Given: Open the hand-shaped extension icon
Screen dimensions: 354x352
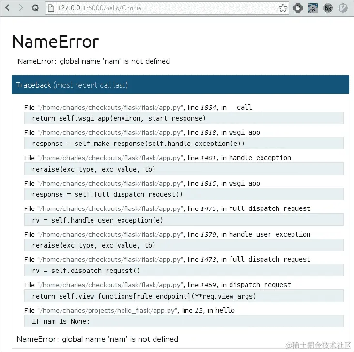Looking at the screenshot, I should pyautogui.click(x=298, y=8).
